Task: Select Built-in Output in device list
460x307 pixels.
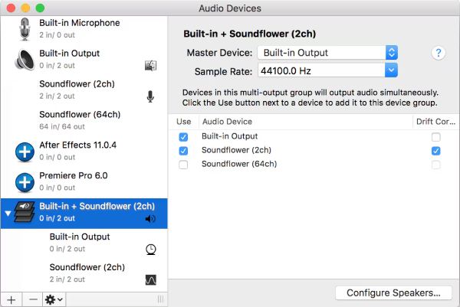Action: click(84, 60)
